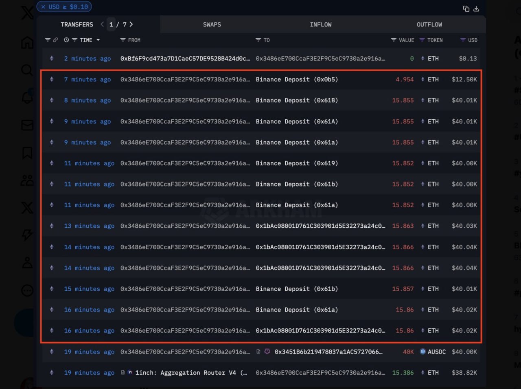521x389 pixels.
Task: Open sender address 0xBf6F9cd473a7D1CaeC57DE9528B424d0c…
Action: pos(185,59)
